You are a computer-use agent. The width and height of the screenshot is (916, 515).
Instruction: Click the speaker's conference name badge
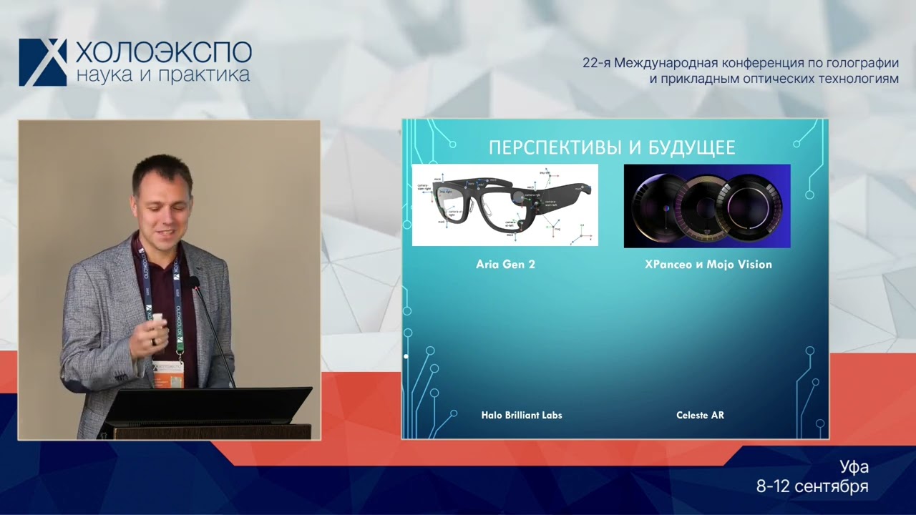[169, 373]
